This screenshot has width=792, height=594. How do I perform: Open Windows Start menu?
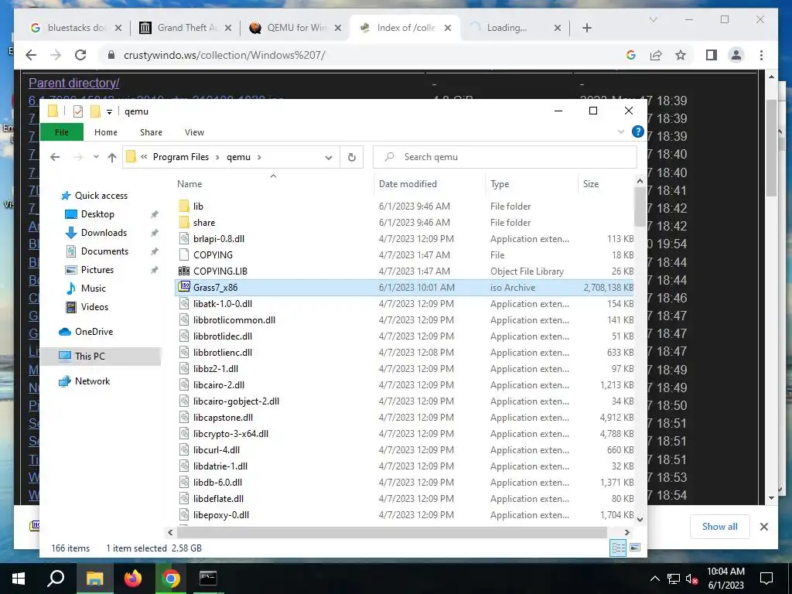tap(19, 579)
